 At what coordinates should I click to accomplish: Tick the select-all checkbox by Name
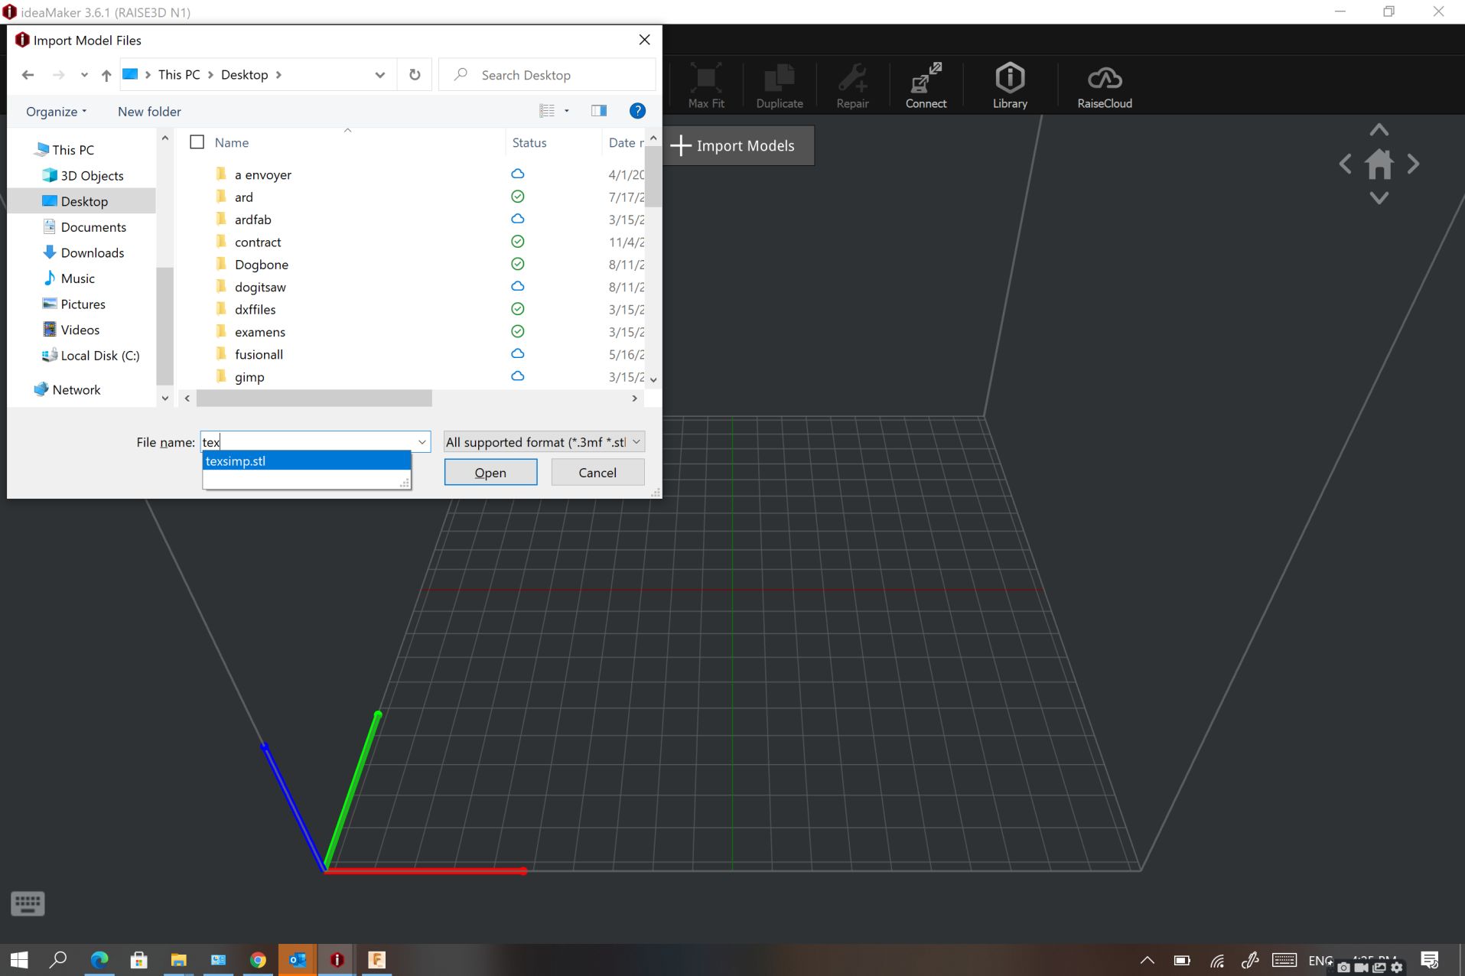[197, 142]
